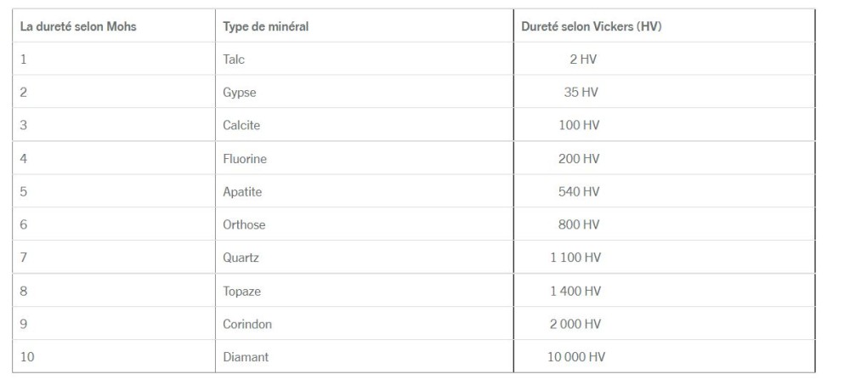Click Mohs hardness number 10

[x=27, y=357]
